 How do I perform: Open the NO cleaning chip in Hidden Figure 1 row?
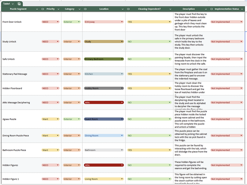tap(149, 179)
